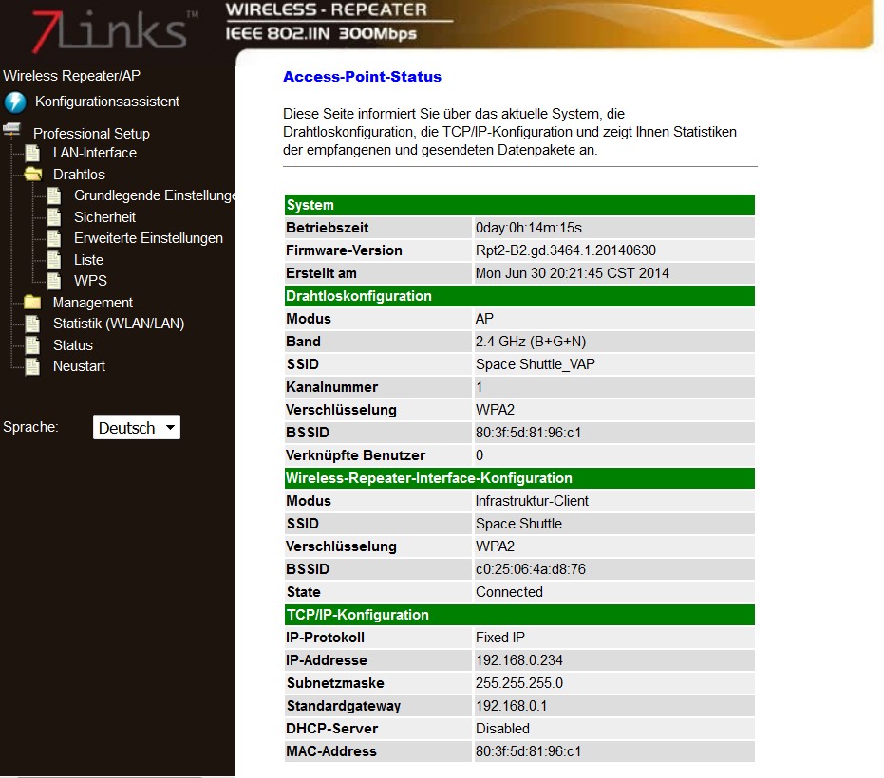Click the open Drahtlos folder icon
The height and width of the screenshot is (778, 884).
click(x=33, y=175)
